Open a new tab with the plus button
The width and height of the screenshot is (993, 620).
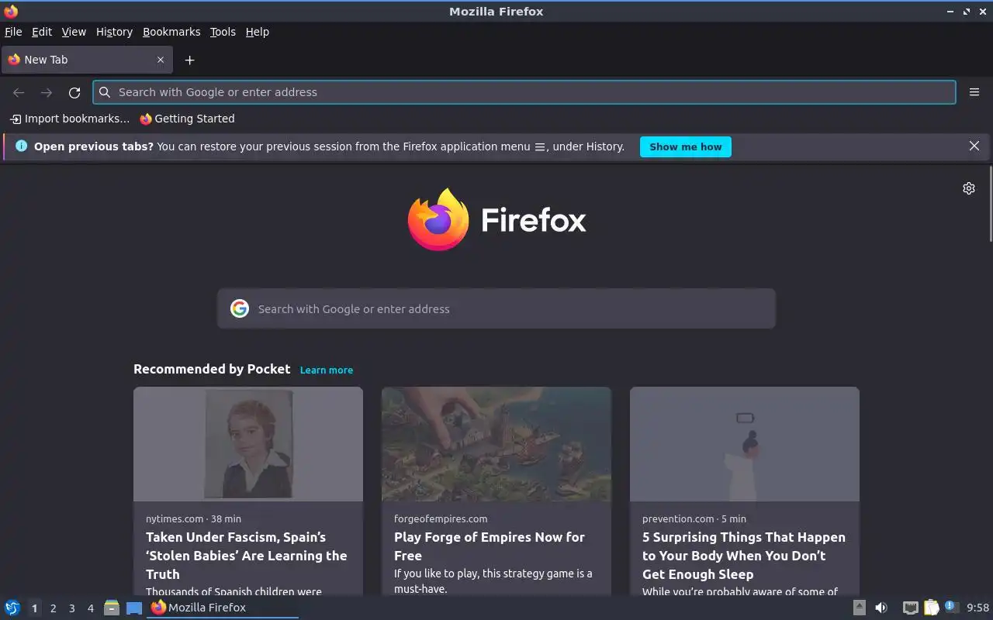point(189,60)
